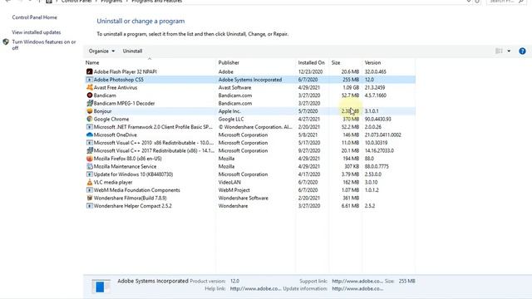
Task: Click the WebM Project publisher cell
Action: 234,190
